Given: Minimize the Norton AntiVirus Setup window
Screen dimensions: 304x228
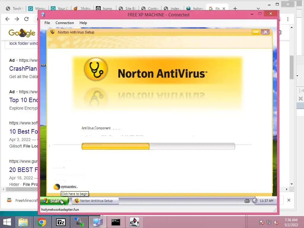Looking at the screenshot, I should pos(256,32).
